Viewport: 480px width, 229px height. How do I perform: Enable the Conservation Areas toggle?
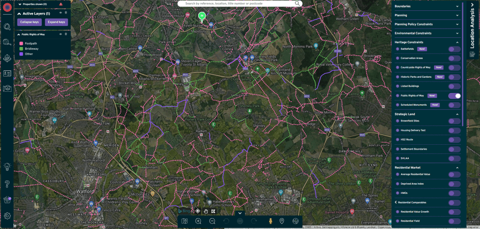tap(454, 58)
